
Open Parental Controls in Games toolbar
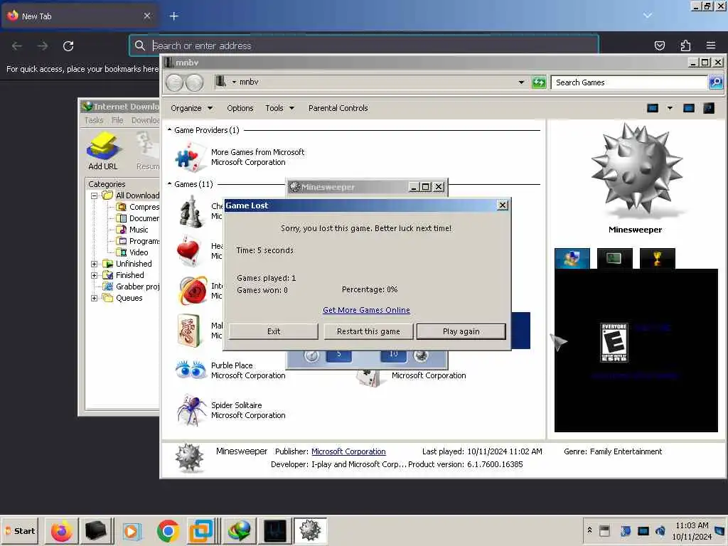pyautogui.click(x=338, y=108)
